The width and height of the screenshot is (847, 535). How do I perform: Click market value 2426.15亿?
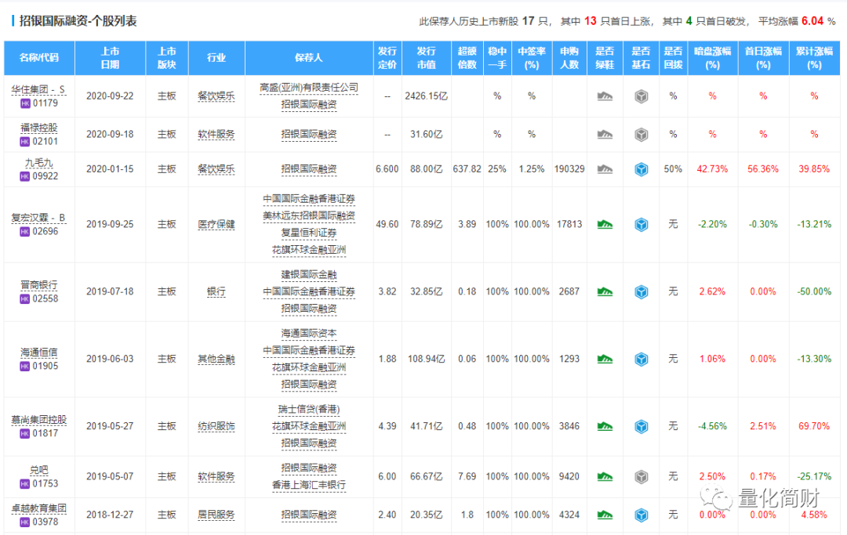[426, 96]
